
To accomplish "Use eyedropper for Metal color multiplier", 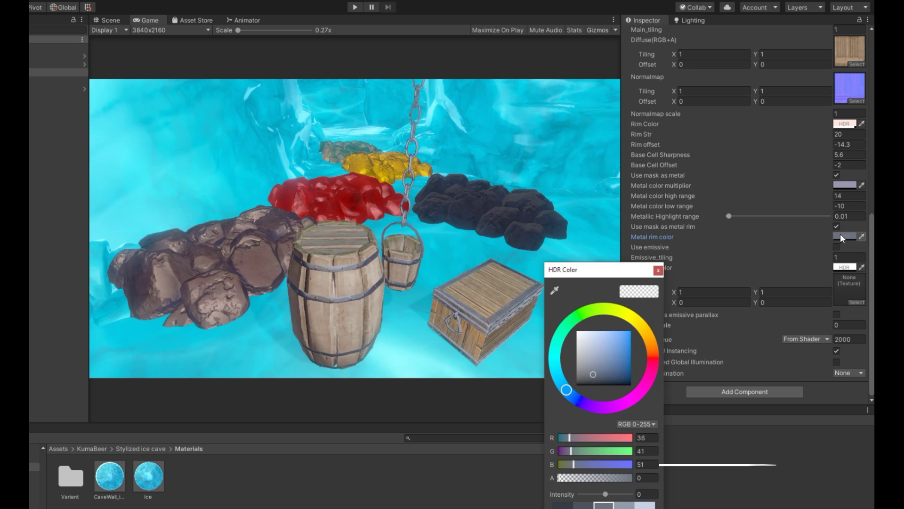I will click(862, 185).
